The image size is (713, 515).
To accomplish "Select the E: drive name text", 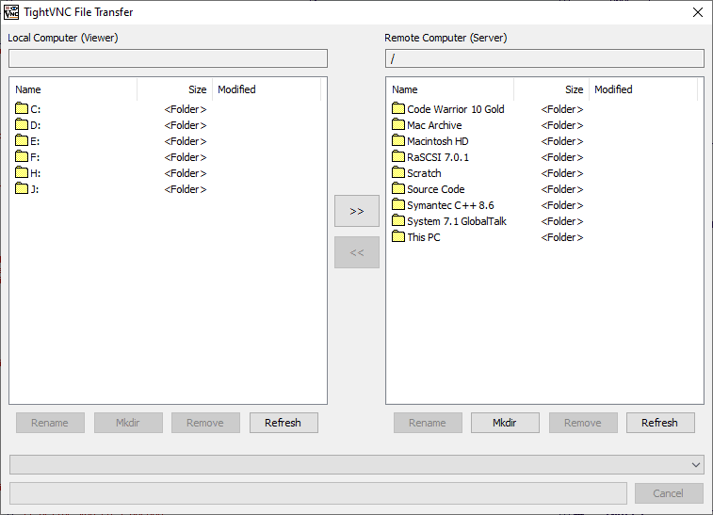I will point(35,141).
